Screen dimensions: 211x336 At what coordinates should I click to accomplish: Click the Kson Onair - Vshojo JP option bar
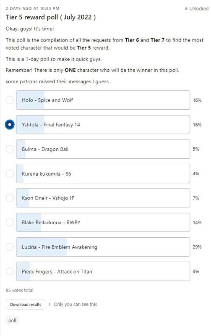click(103, 198)
